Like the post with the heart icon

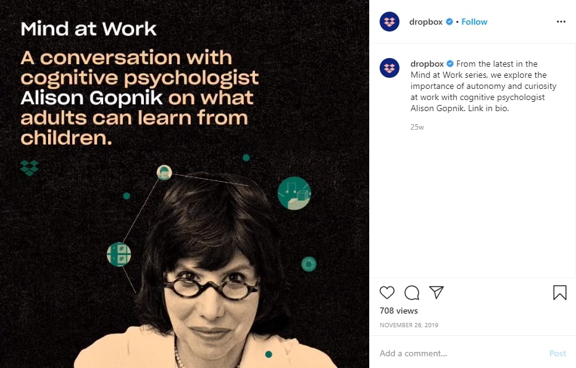click(387, 293)
